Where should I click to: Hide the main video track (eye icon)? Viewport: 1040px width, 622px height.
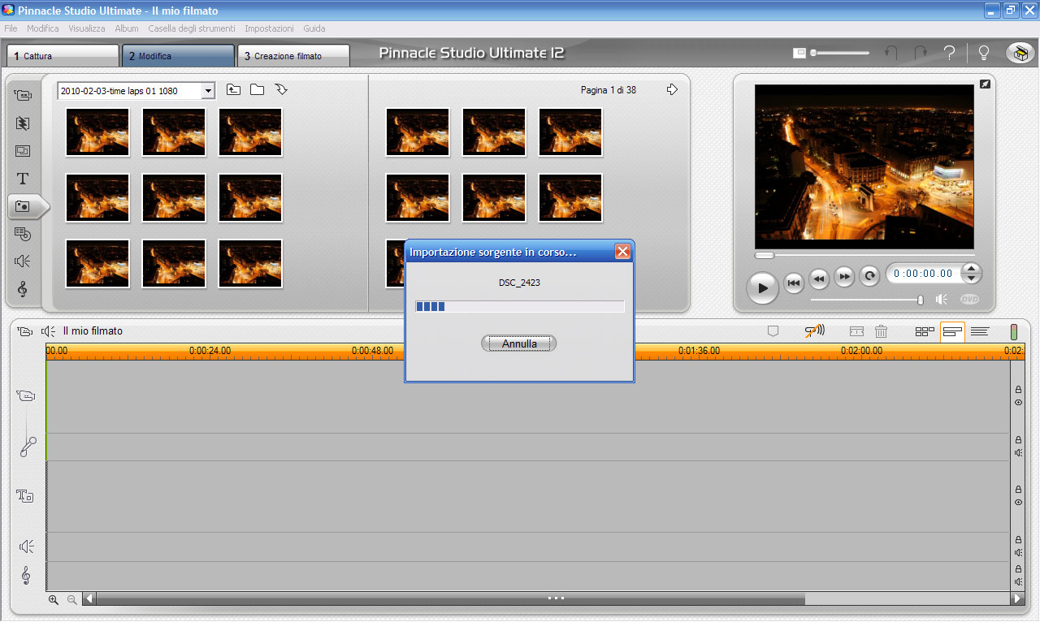[x=1018, y=402]
